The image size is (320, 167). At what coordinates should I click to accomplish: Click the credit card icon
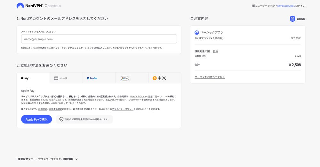pos(56,78)
